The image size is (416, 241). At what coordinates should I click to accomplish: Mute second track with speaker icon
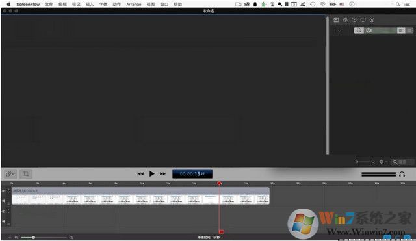pos(3,221)
